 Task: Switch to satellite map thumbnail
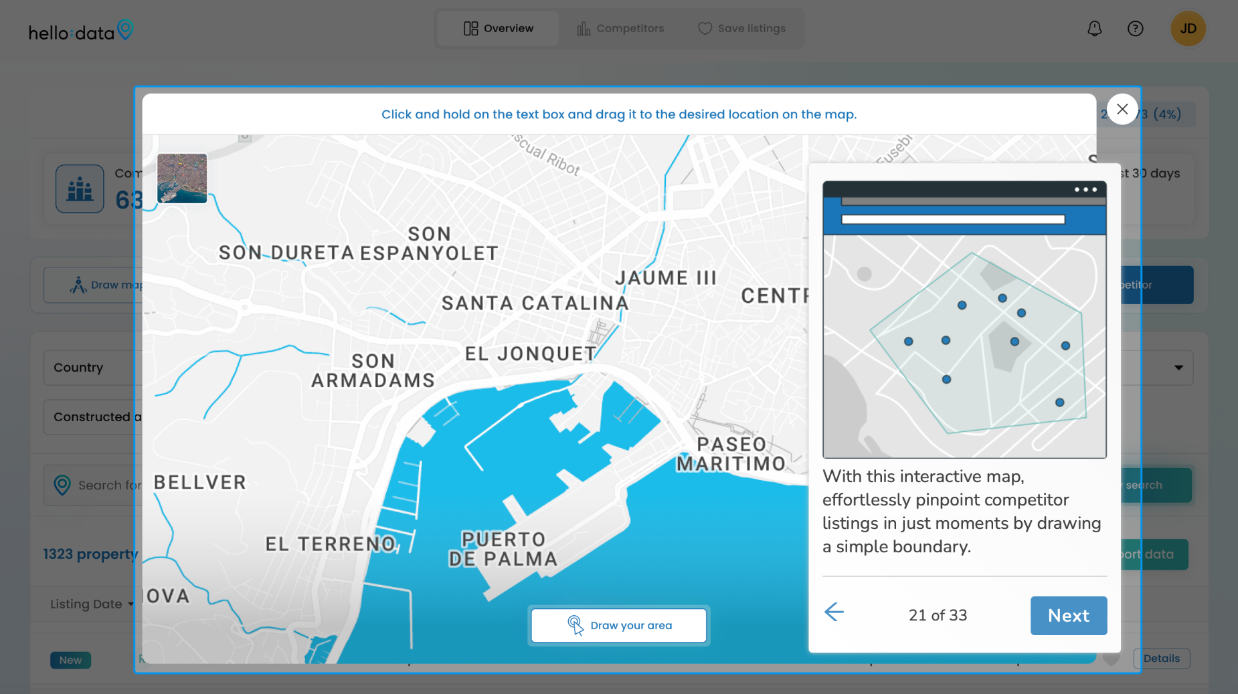pyautogui.click(x=182, y=178)
